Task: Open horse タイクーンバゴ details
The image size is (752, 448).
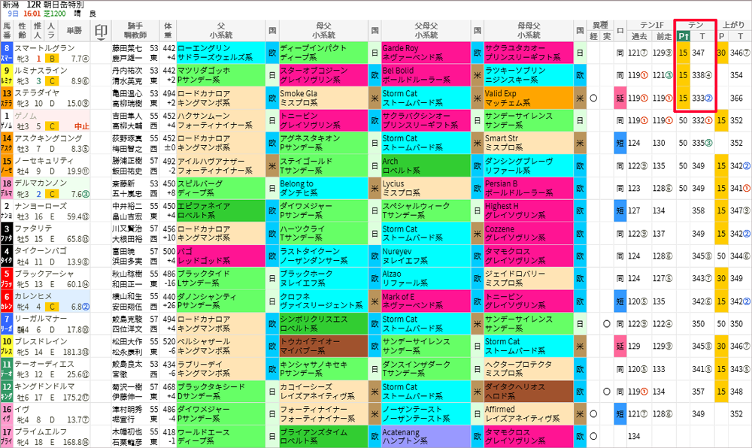Action: [x=41, y=251]
